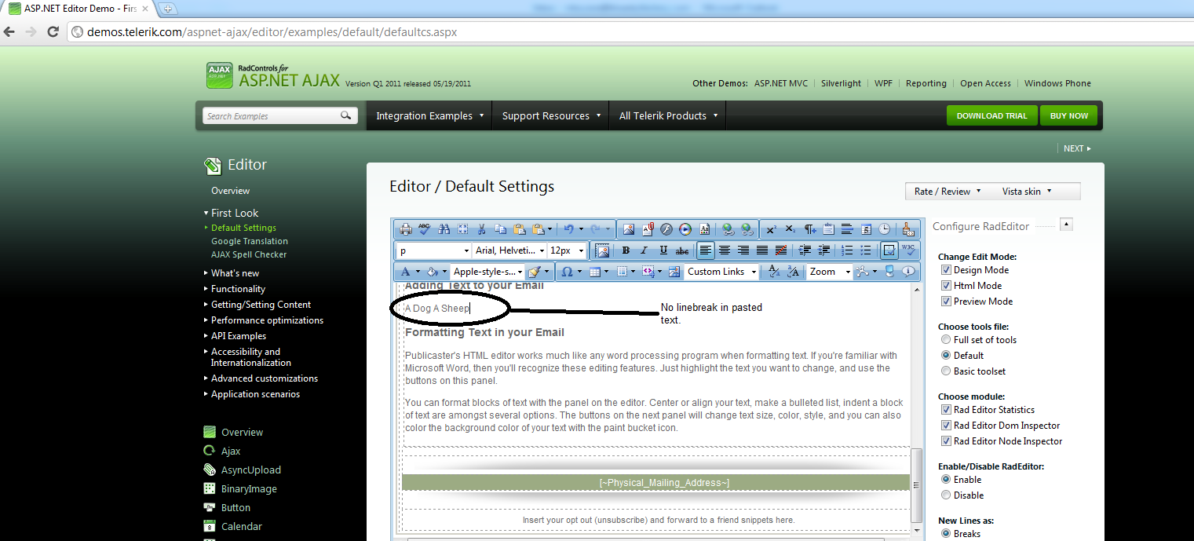
Task: Select Full set of tools radio
Action: pyautogui.click(x=946, y=340)
